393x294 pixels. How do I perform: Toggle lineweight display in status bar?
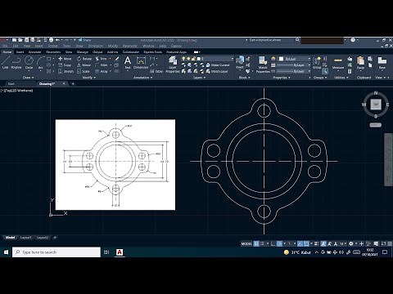click(x=316, y=243)
